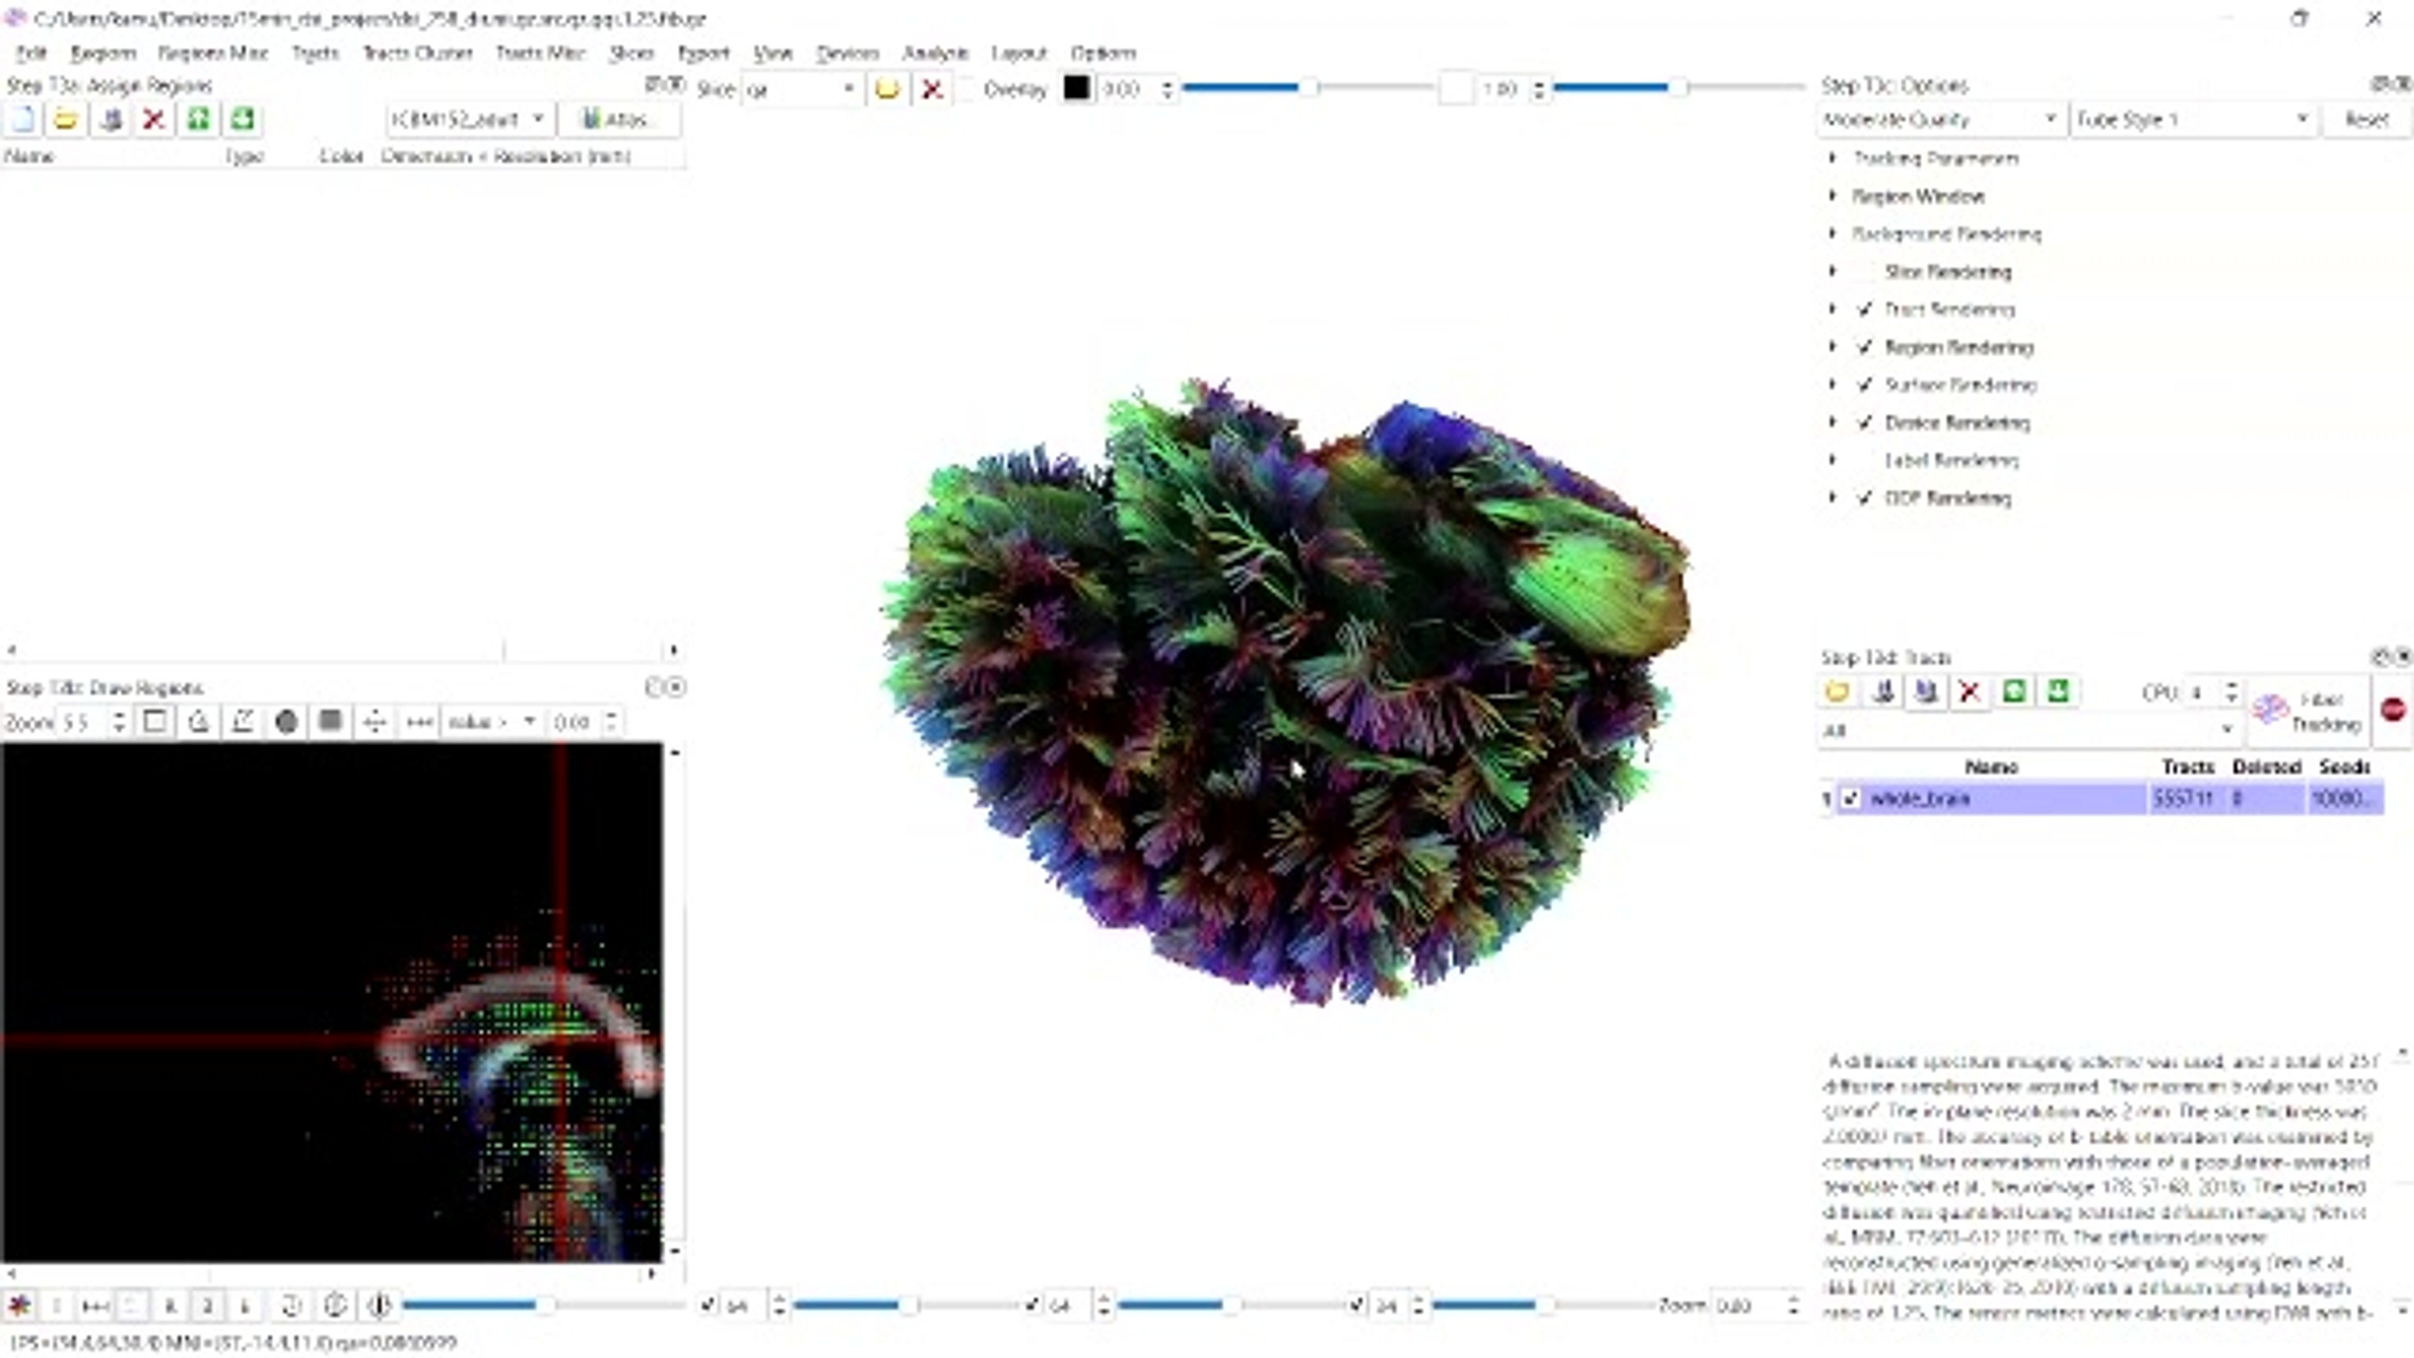
Task: Click the move region arrows icon
Action: click(374, 722)
